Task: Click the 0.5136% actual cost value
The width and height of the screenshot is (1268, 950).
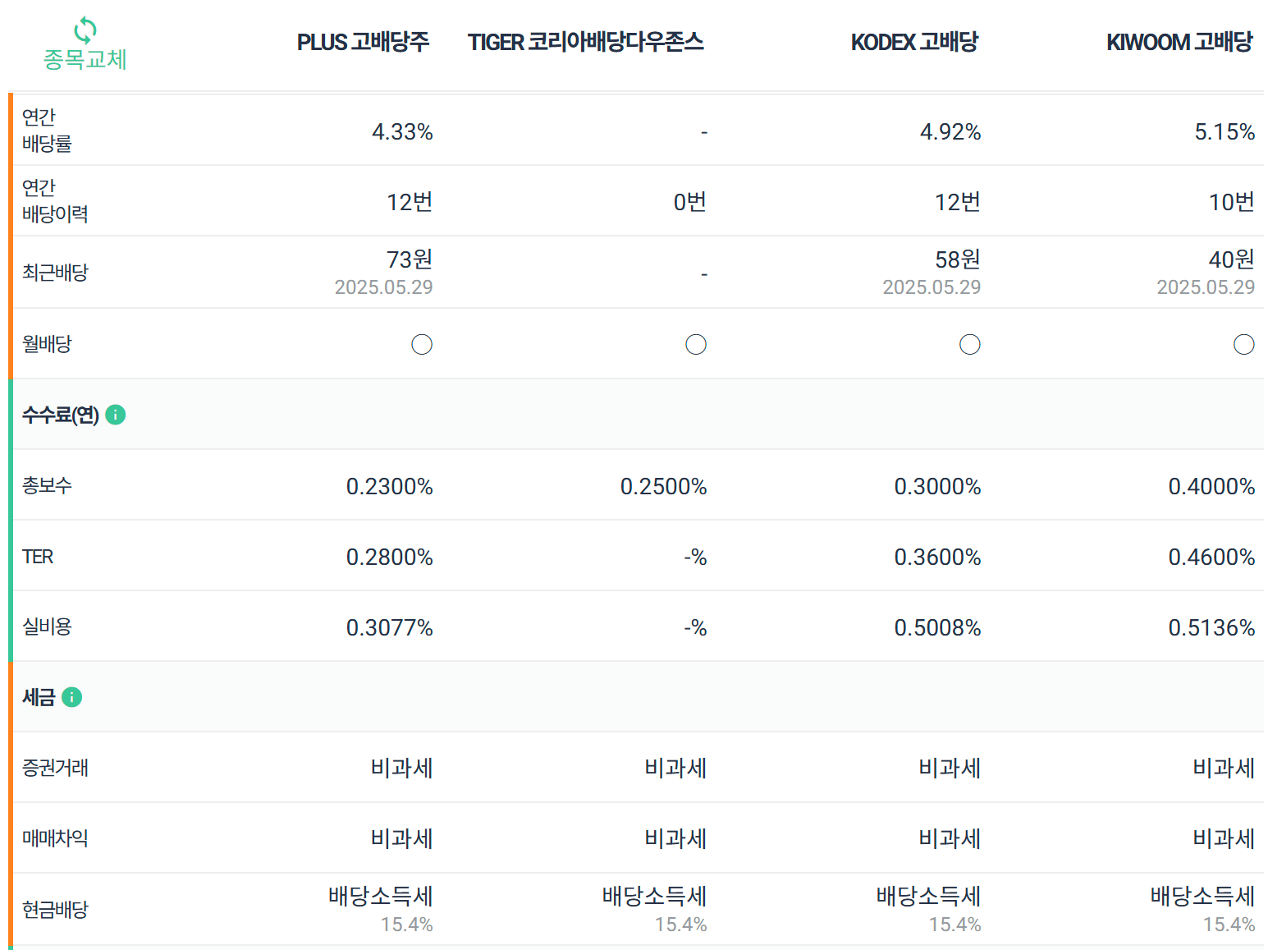Action: pyautogui.click(x=1212, y=627)
